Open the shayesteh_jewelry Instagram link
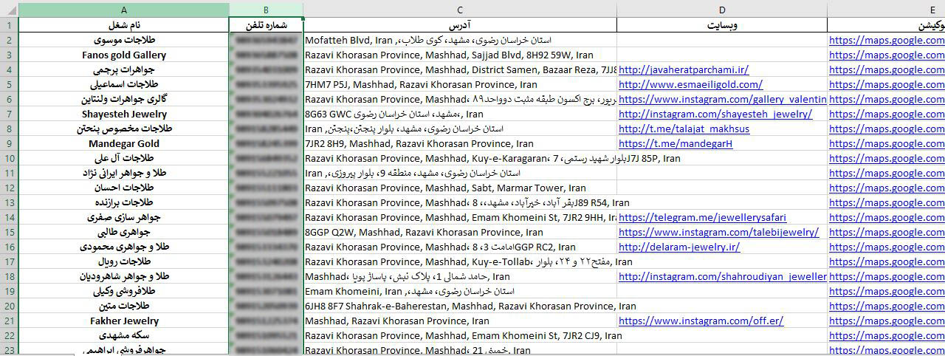 [715, 114]
